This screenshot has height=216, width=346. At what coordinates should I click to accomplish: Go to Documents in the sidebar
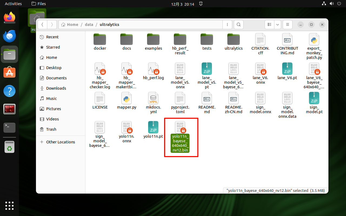click(61, 78)
